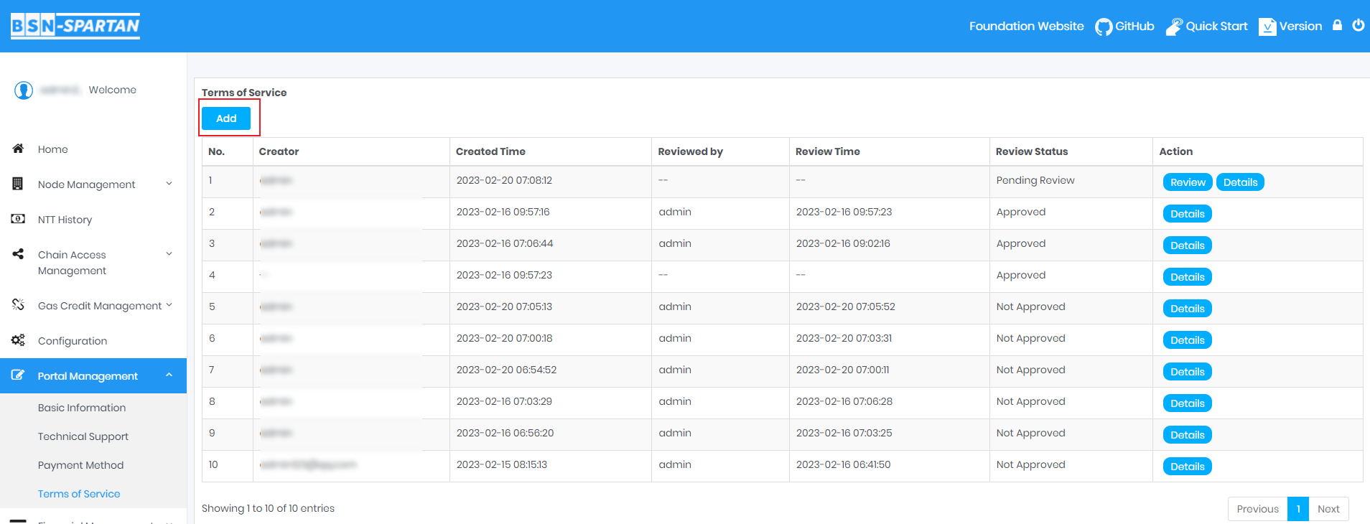Expand Gas Credit Management chevron
The image size is (1370, 524).
pyautogui.click(x=169, y=305)
